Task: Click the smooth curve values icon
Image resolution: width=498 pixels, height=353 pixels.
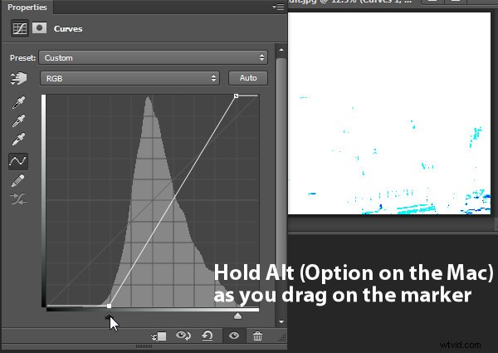Action: [18, 199]
